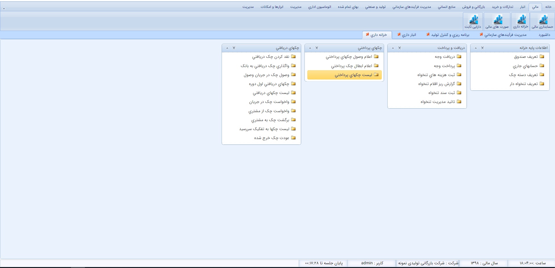Open خزانه داری ribbon icon
The height and width of the screenshot is (268, 555).
[x=521, y=22]
